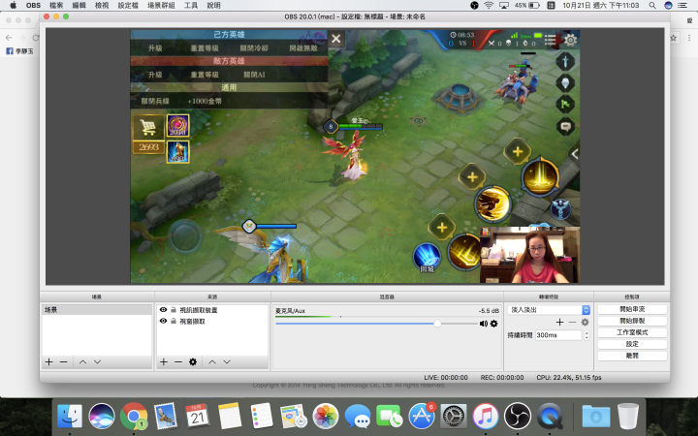Open 設定 in the controls panel
698x436 pixels.
point(632,344)
